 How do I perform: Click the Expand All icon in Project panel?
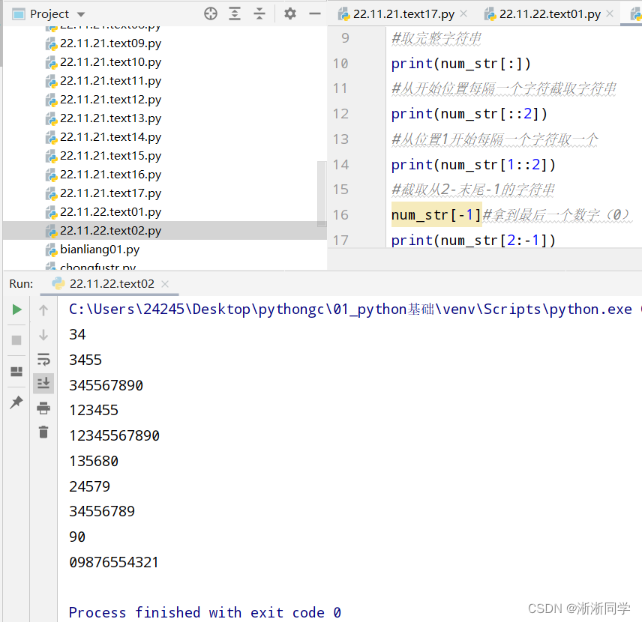coord(235,14)
